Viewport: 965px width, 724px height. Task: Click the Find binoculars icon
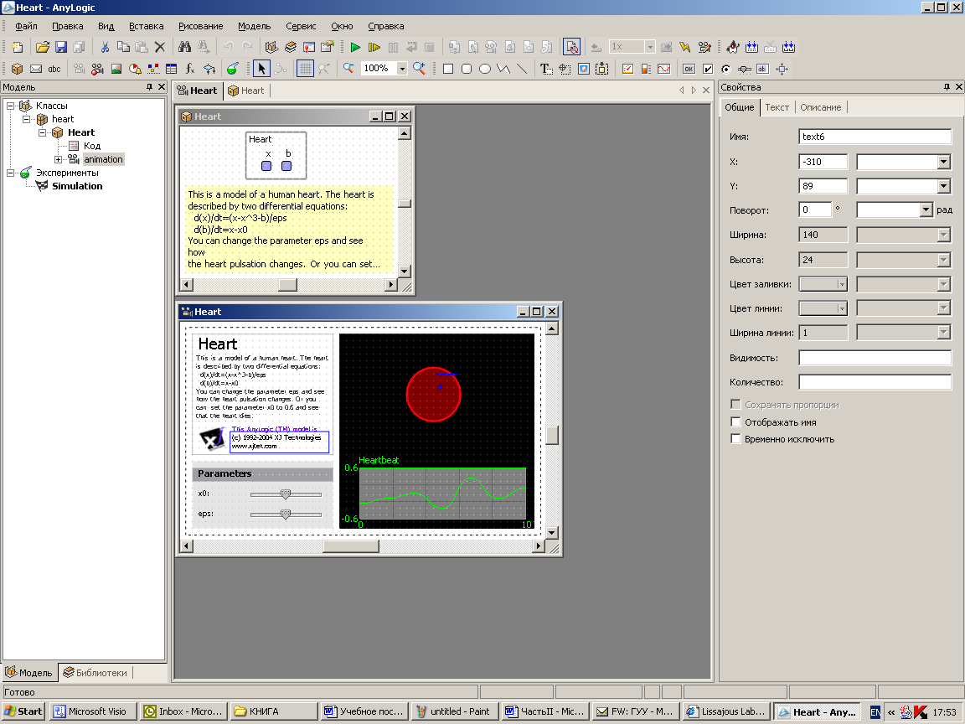pyautogui.click(x=184, y=47)
